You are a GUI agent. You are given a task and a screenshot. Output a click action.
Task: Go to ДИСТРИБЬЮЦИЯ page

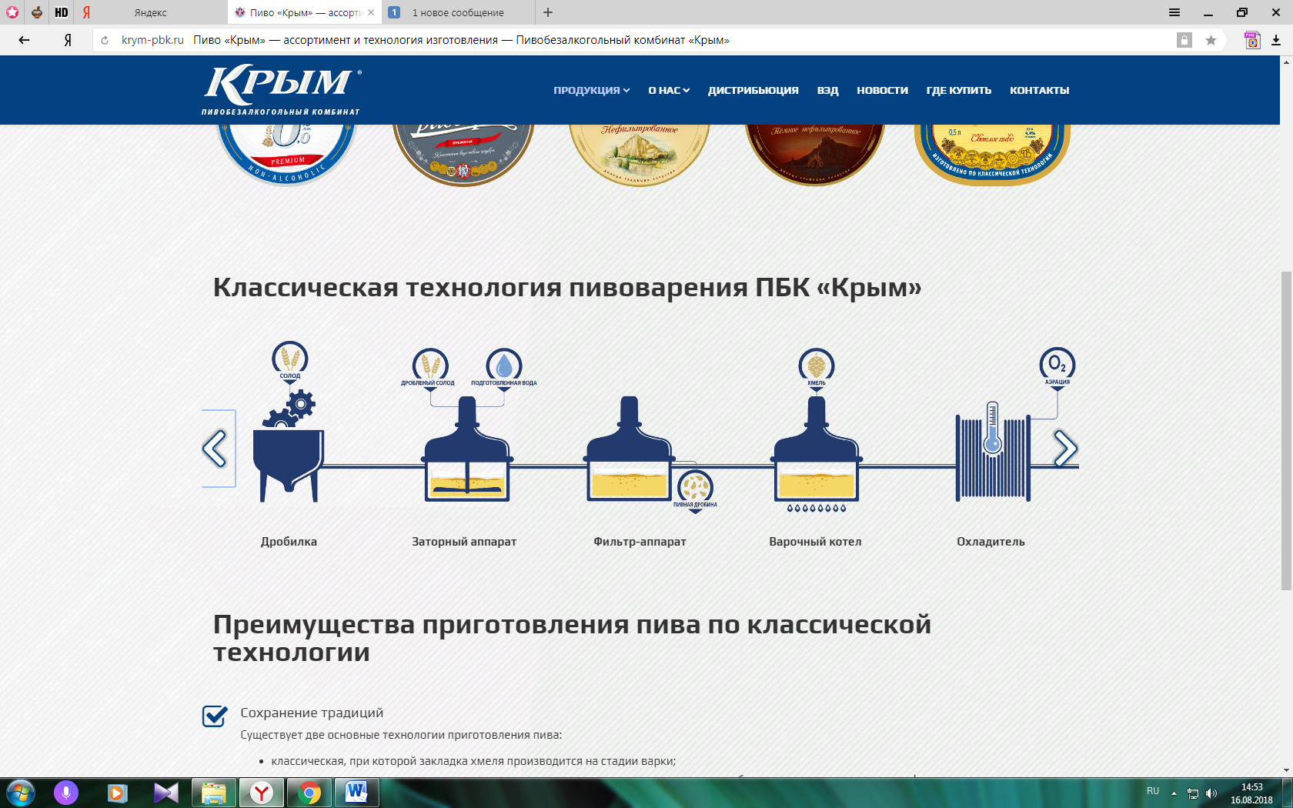click(753, 90)
